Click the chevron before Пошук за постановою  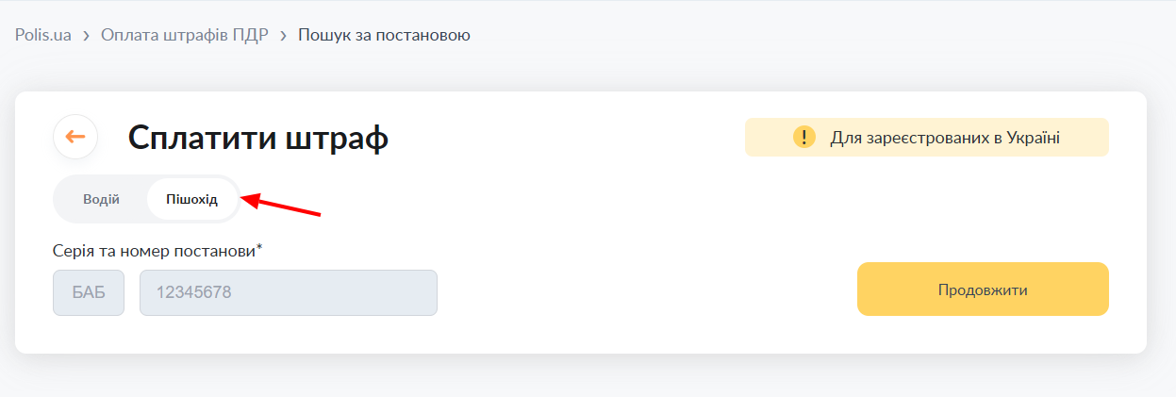point(284,36)
